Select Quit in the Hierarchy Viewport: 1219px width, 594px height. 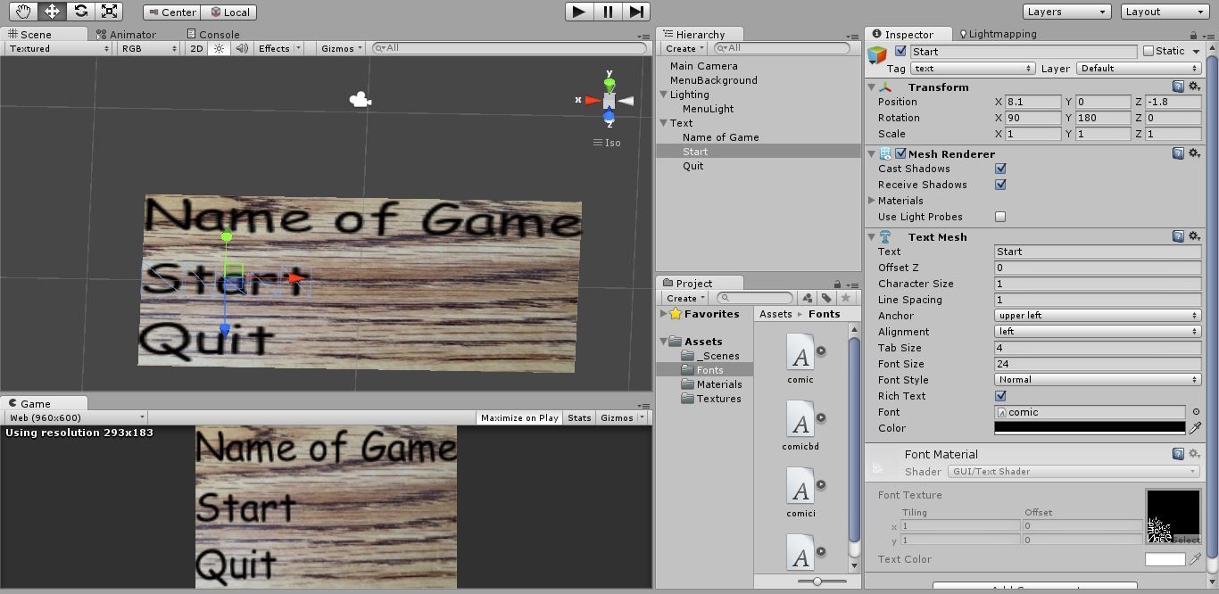point(693,166)
